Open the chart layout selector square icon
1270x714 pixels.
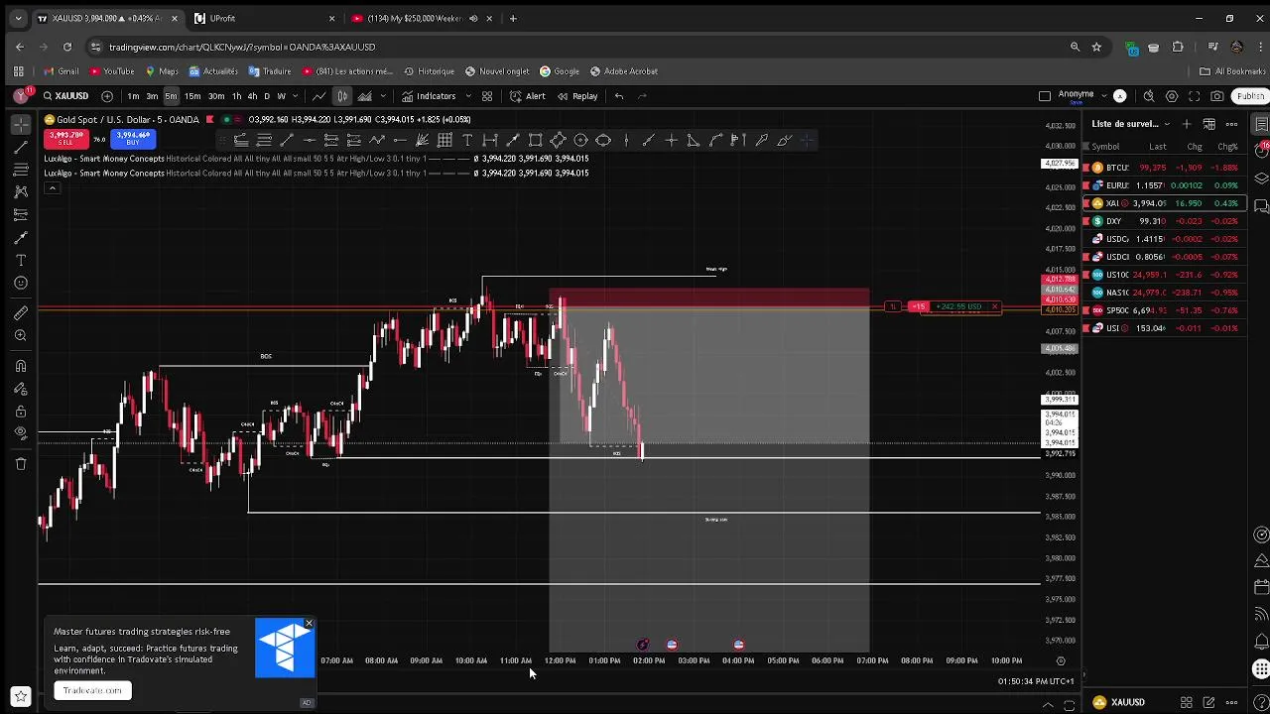[x=1045, y=96]
